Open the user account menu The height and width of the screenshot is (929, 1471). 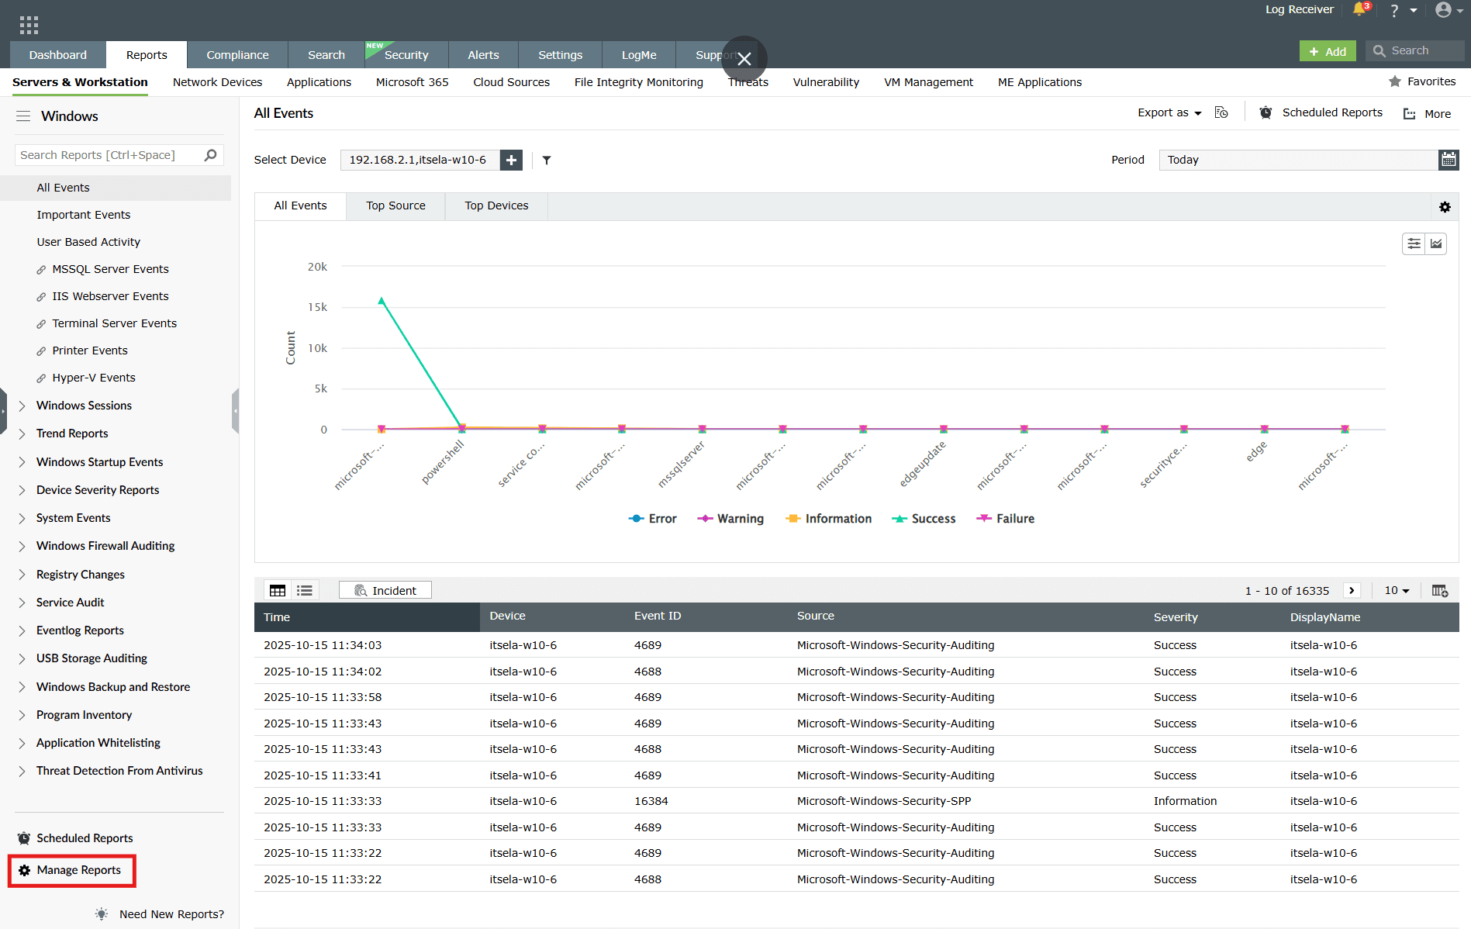pos(1446,10)
